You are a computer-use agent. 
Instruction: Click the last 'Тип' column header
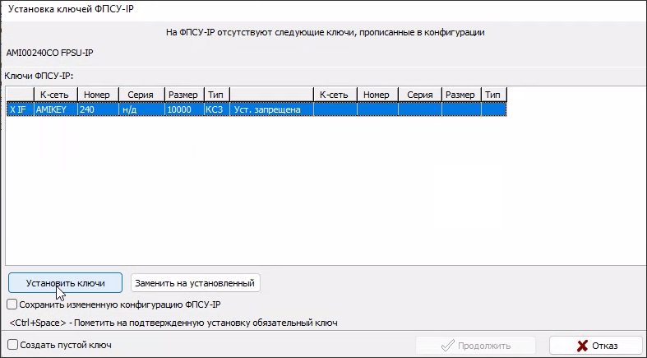(x=493, y=95)
